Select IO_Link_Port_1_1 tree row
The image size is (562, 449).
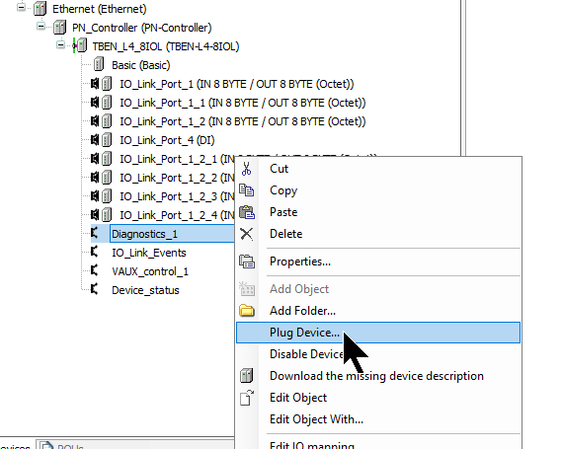pos(243,103)
